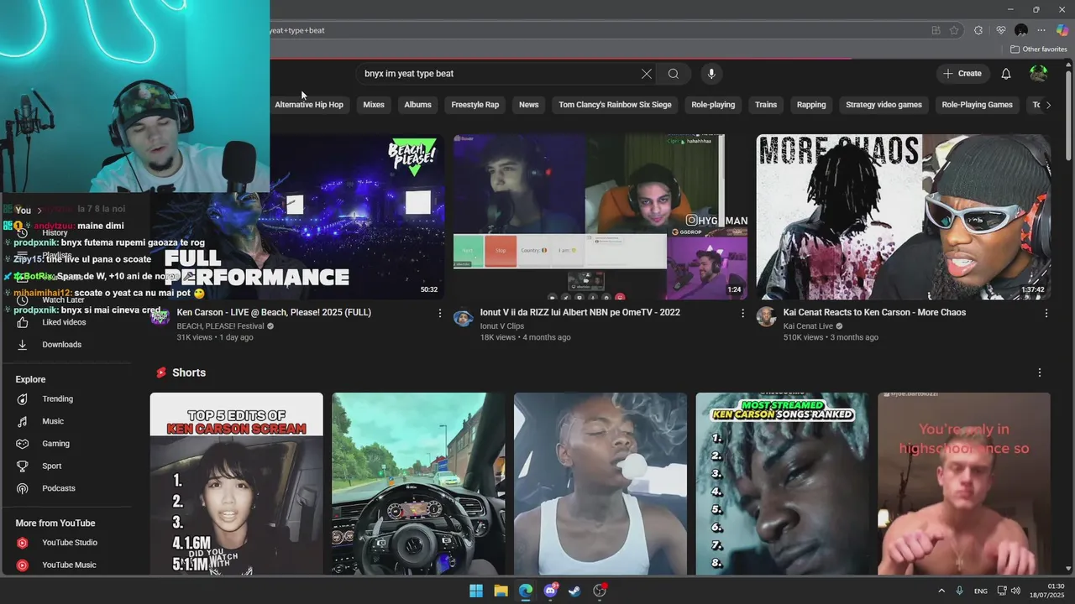Viewport: 1075px width, 604px height.
Task: Clear the YouTube search box with X
Action: tap(647, 74)
